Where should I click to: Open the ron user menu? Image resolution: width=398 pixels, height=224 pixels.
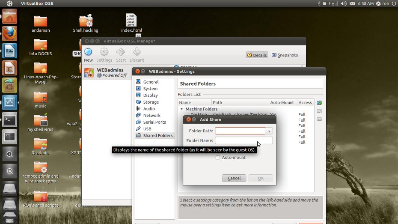[383, 3]
